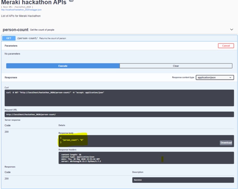The image size is (238, 189).
Task: Cancel the try-it-out mode
Action: [226, 46]
